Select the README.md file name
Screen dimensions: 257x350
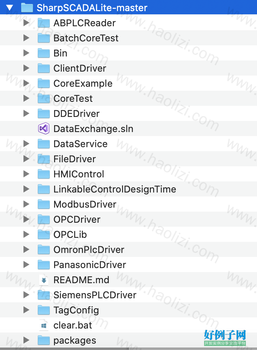point(81,280)
